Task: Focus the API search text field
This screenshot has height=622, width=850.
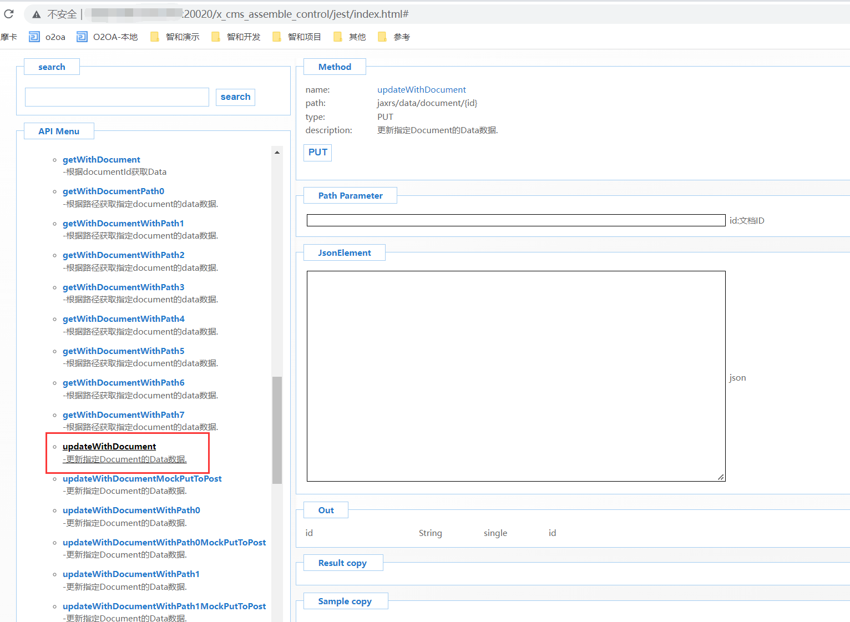Action: [x=117, y=97]
